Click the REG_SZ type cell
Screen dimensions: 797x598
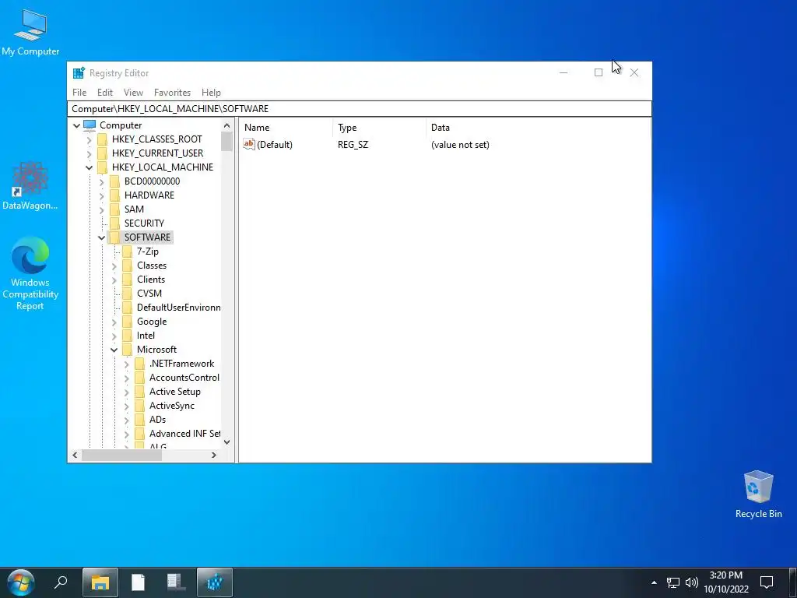[353, 145]
